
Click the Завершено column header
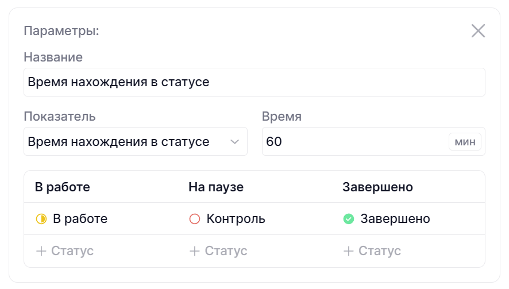click(377, 187)
